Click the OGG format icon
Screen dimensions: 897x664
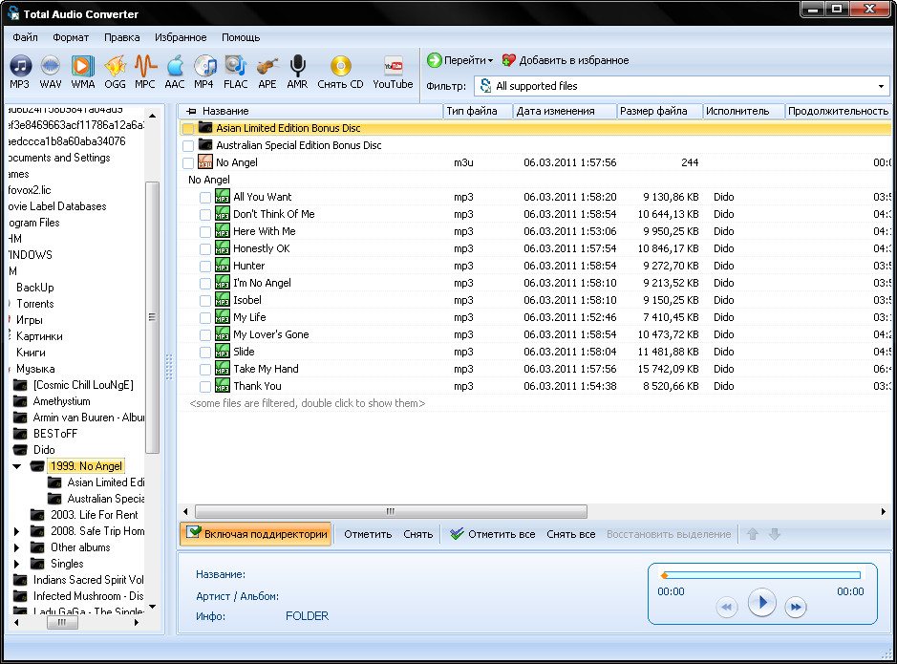click(115, 66)
